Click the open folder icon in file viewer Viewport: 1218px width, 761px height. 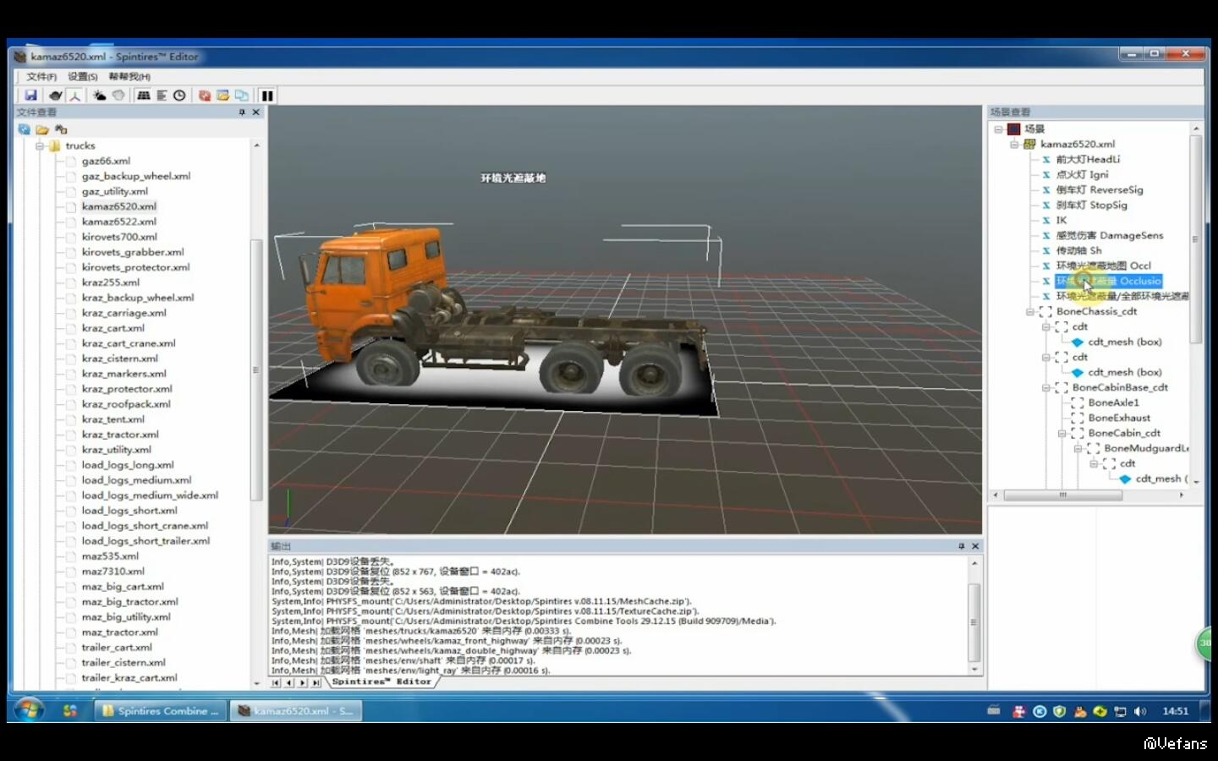click(x=42, y=129)
